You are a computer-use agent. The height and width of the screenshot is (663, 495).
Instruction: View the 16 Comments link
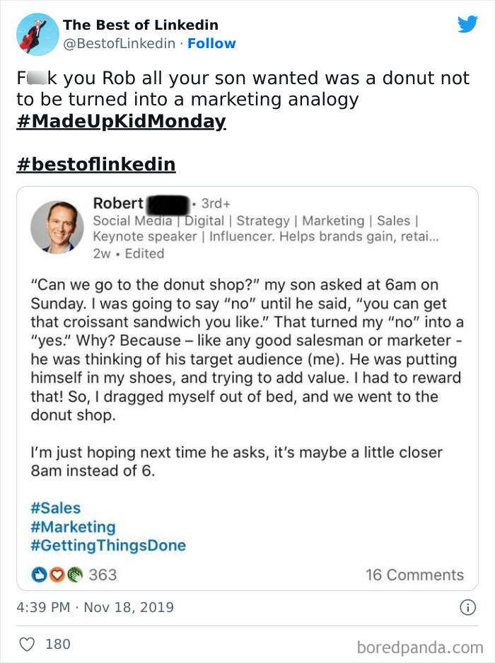point(414,575)
